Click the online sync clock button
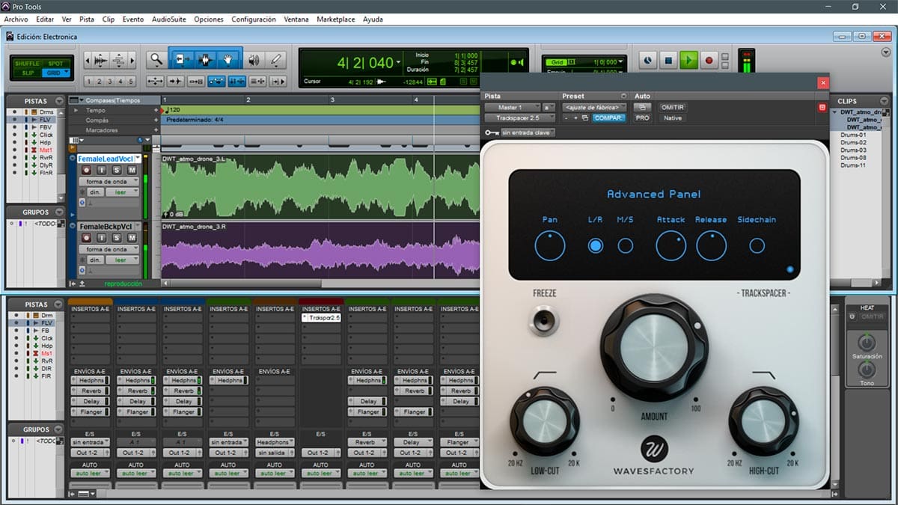This screenshot has width=898, height=505. [648, 60]
